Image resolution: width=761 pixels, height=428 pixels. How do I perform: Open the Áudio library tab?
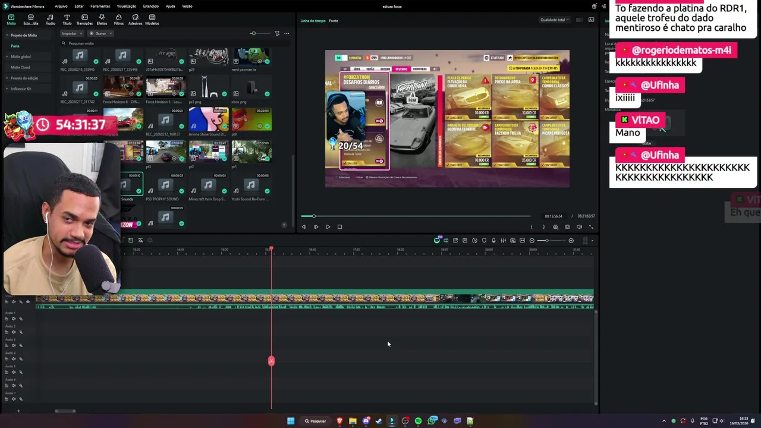(x=51, y=20)
